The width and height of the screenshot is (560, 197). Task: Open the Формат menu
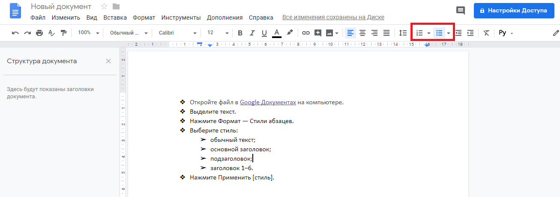click(x=144, y=18)
